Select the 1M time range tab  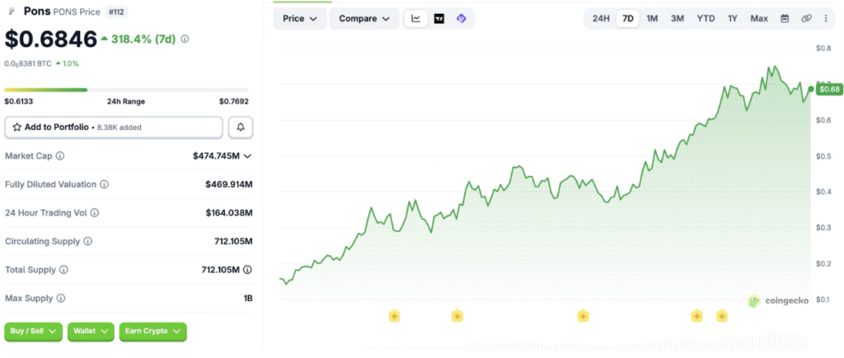[x=652, y=18]
